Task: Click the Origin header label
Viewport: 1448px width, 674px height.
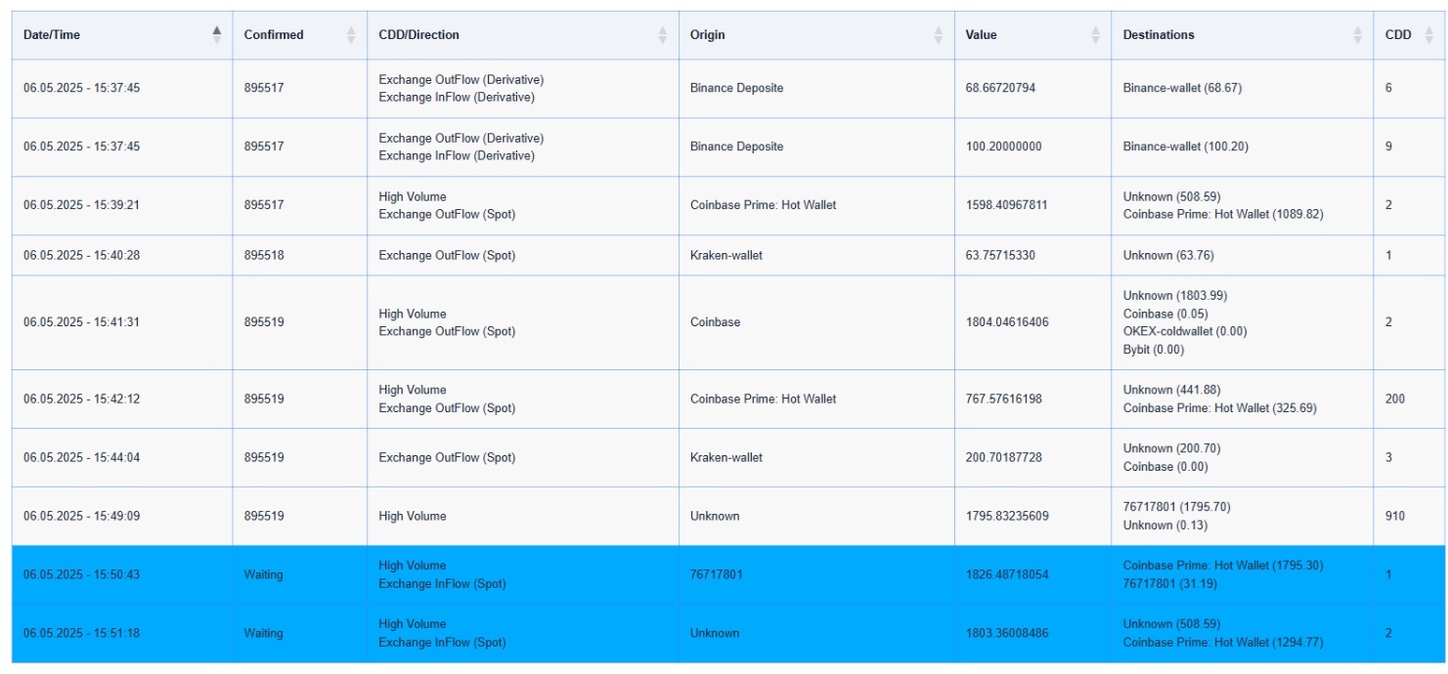Action: (708, 35)
